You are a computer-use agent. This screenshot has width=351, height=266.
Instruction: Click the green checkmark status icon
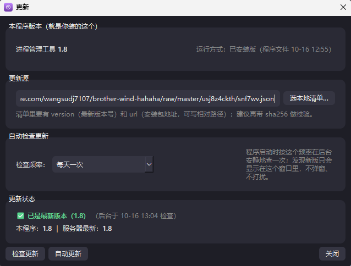[x=20, y=215]
